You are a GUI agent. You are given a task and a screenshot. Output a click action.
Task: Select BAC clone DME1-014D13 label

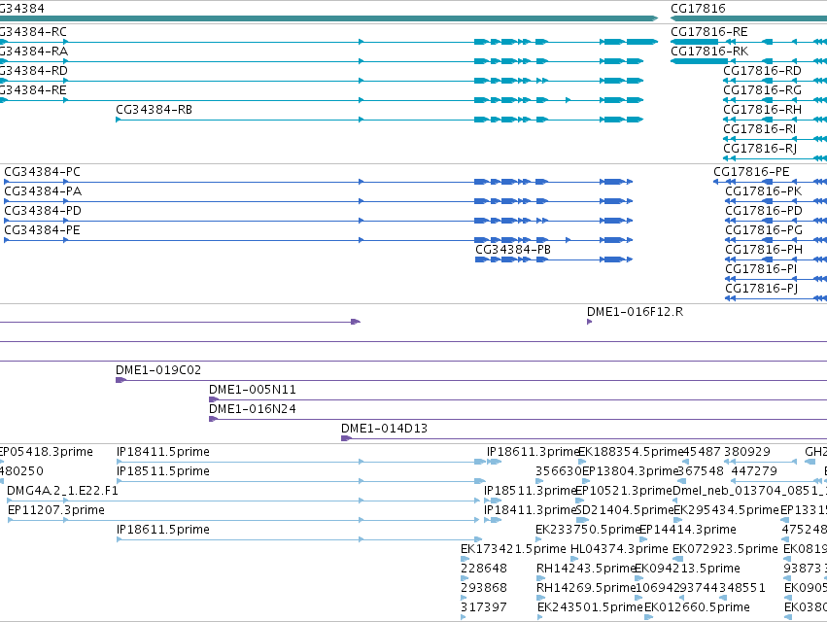tap(384, 429)
